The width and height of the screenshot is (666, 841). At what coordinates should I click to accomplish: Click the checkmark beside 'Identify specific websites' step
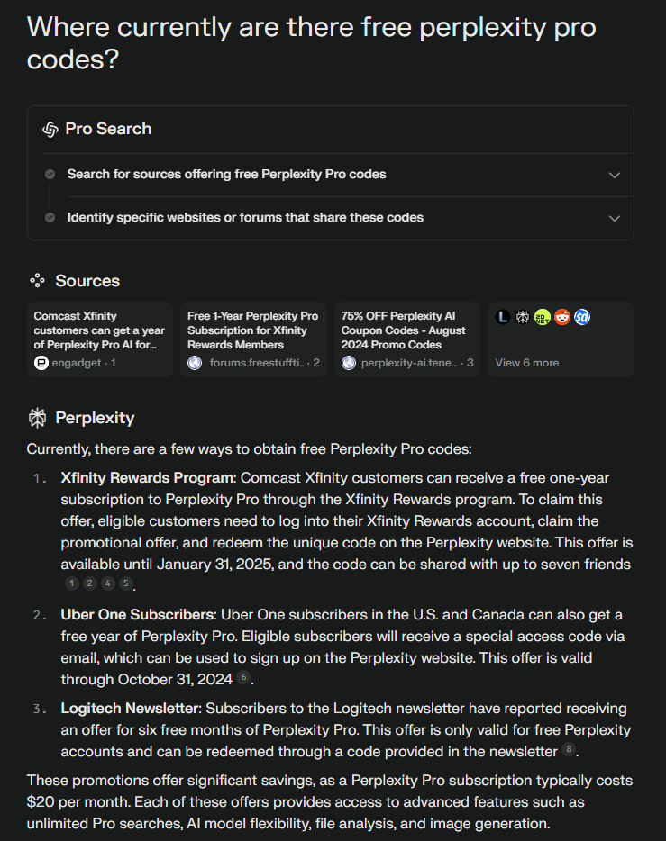click(x=50, y=218)
